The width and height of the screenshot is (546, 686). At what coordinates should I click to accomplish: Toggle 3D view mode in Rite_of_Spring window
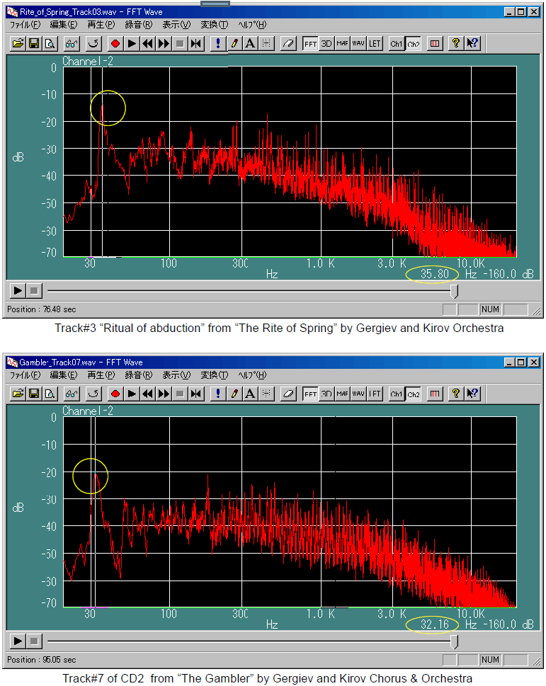[x=326, y=43]
